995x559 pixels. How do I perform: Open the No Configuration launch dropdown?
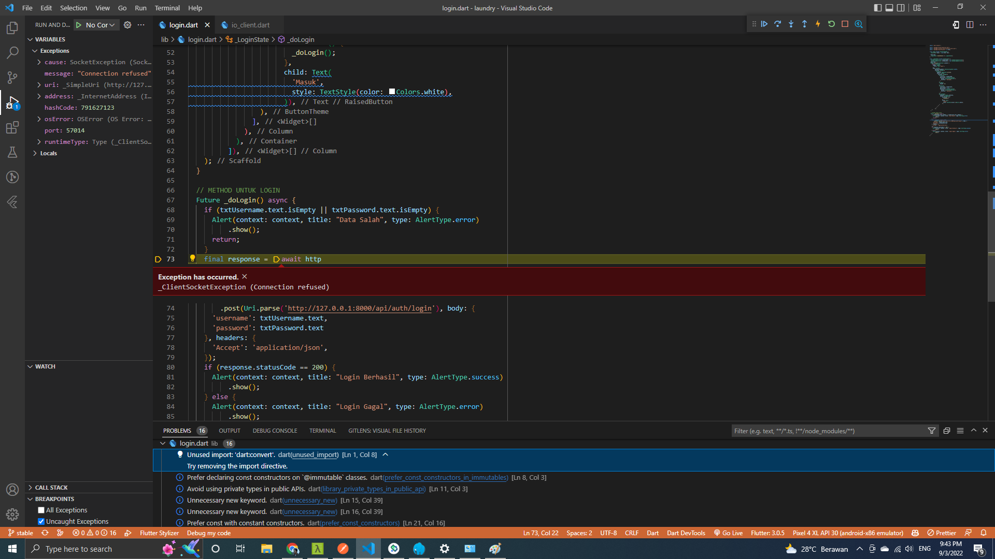[x=101, y=25]
